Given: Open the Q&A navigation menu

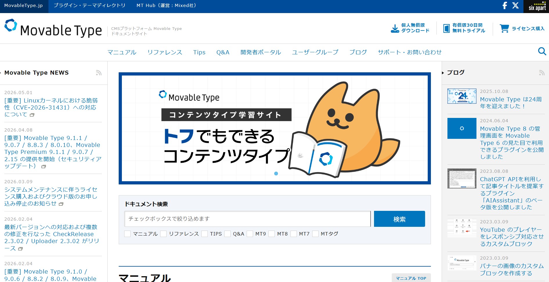Looking at the screenshot, I should point(223,52).
